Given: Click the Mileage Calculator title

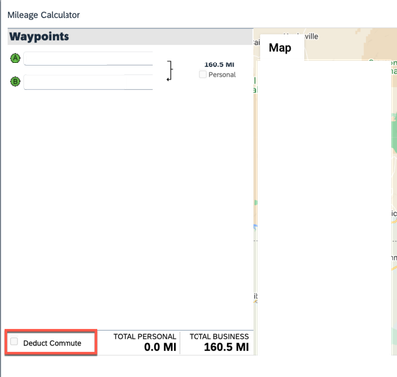Looking at the screenshot, I should pyautogui.click(x=44, y=15).
